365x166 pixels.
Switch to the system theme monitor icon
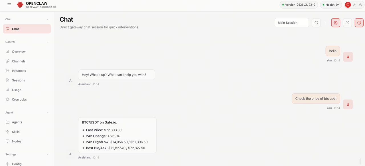(348, 5)
